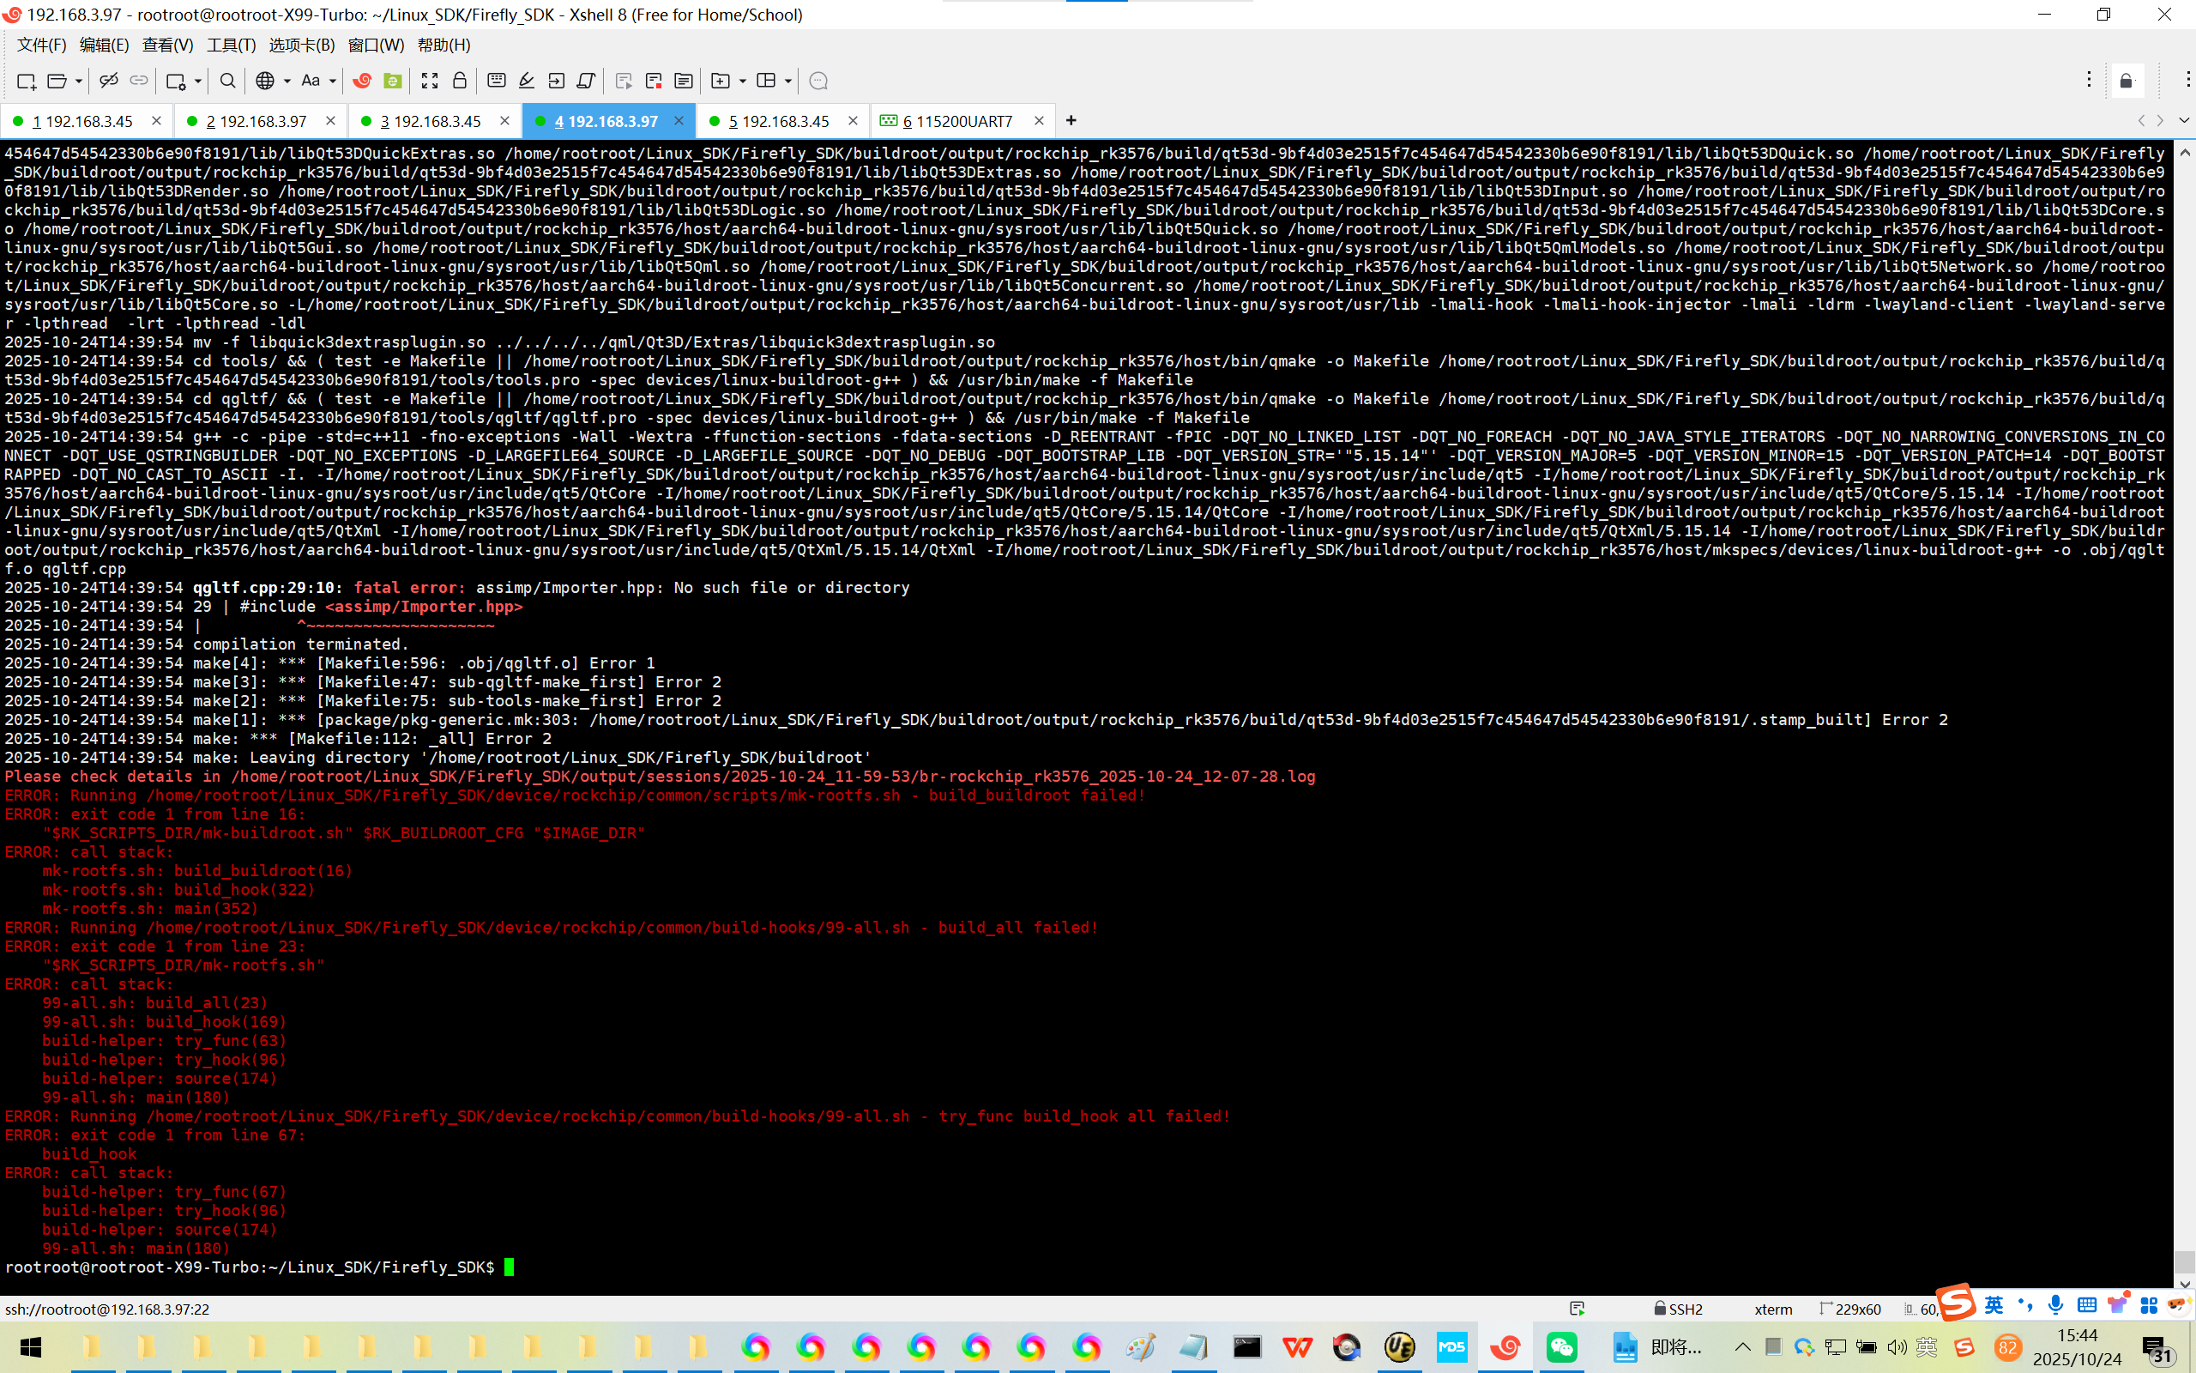Viewport: 2196px width, 1373px height.
Task: Click the lock screen padlock icon
Action: click(x=460, y=81)
